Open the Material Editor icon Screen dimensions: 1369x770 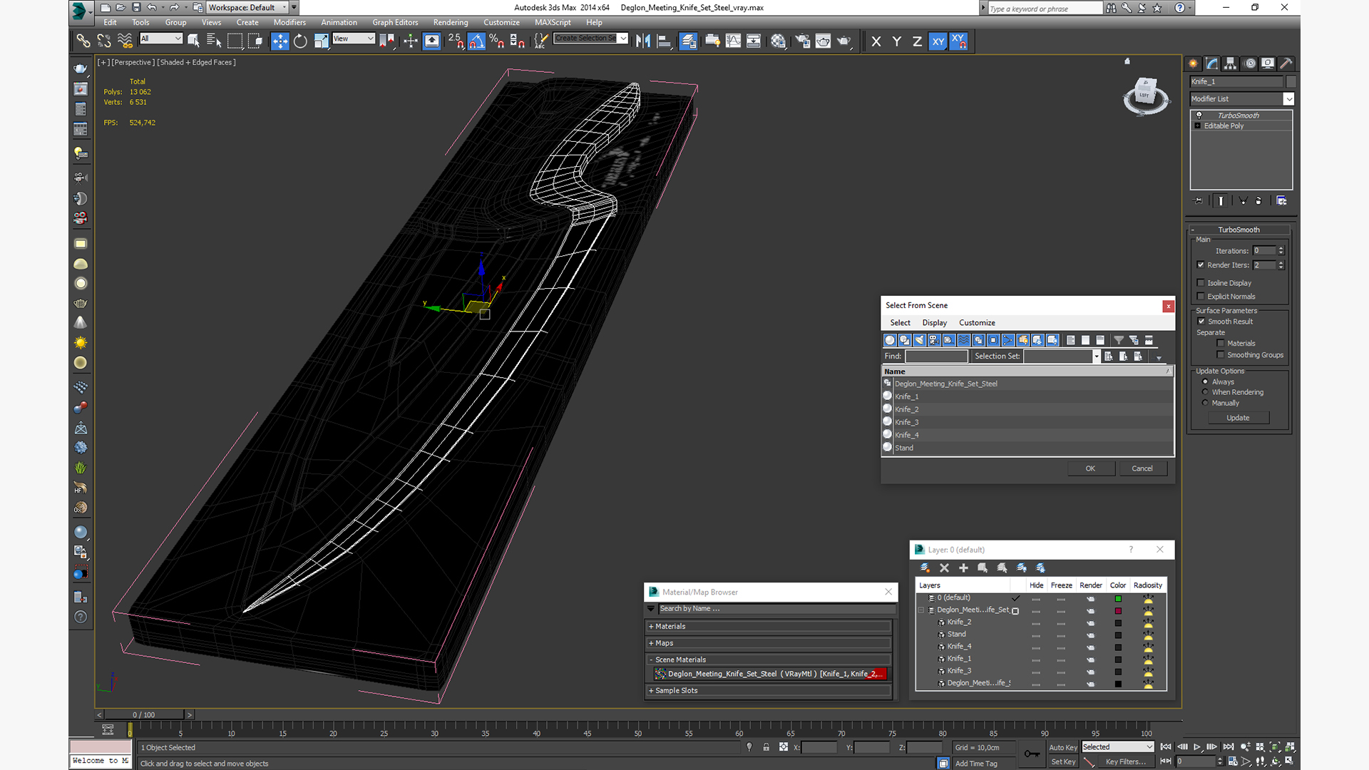coord(779,41)
